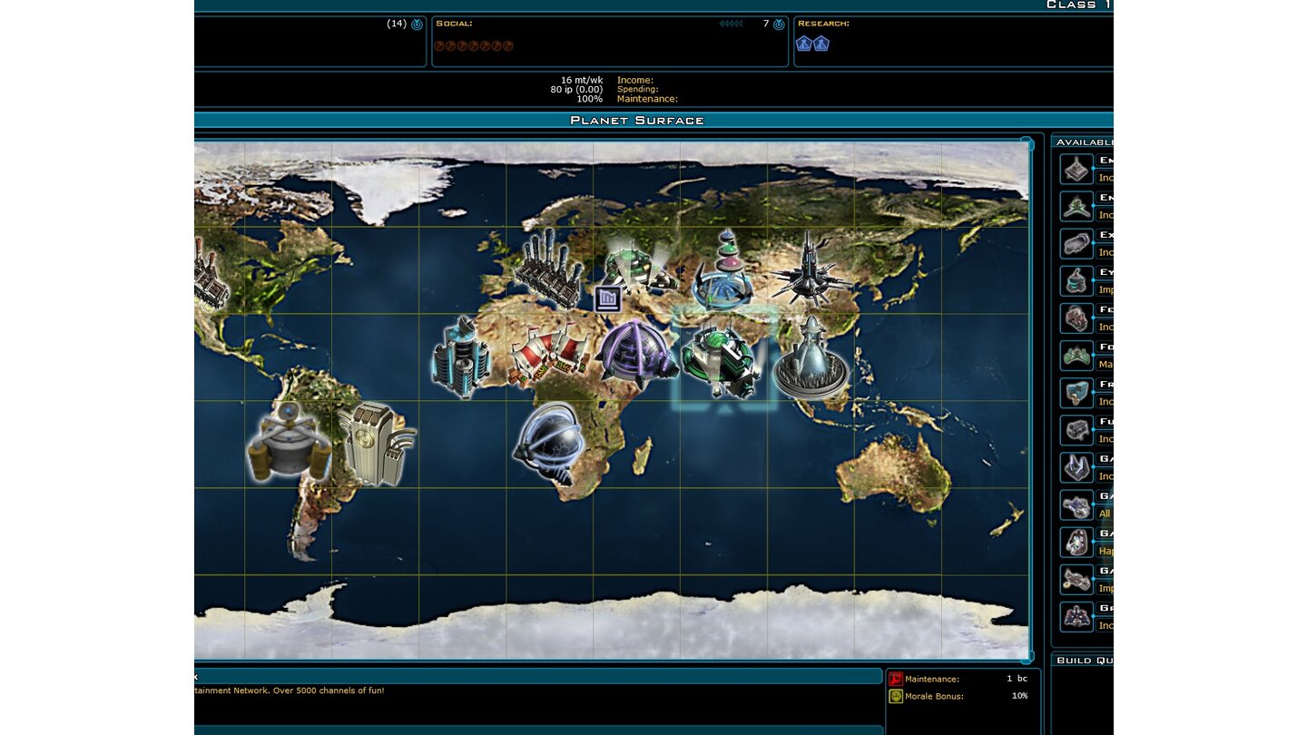The image size is (1307, 735).
Task: Click the '10%' Morale Bonus value
Action: coord(1019,696)
